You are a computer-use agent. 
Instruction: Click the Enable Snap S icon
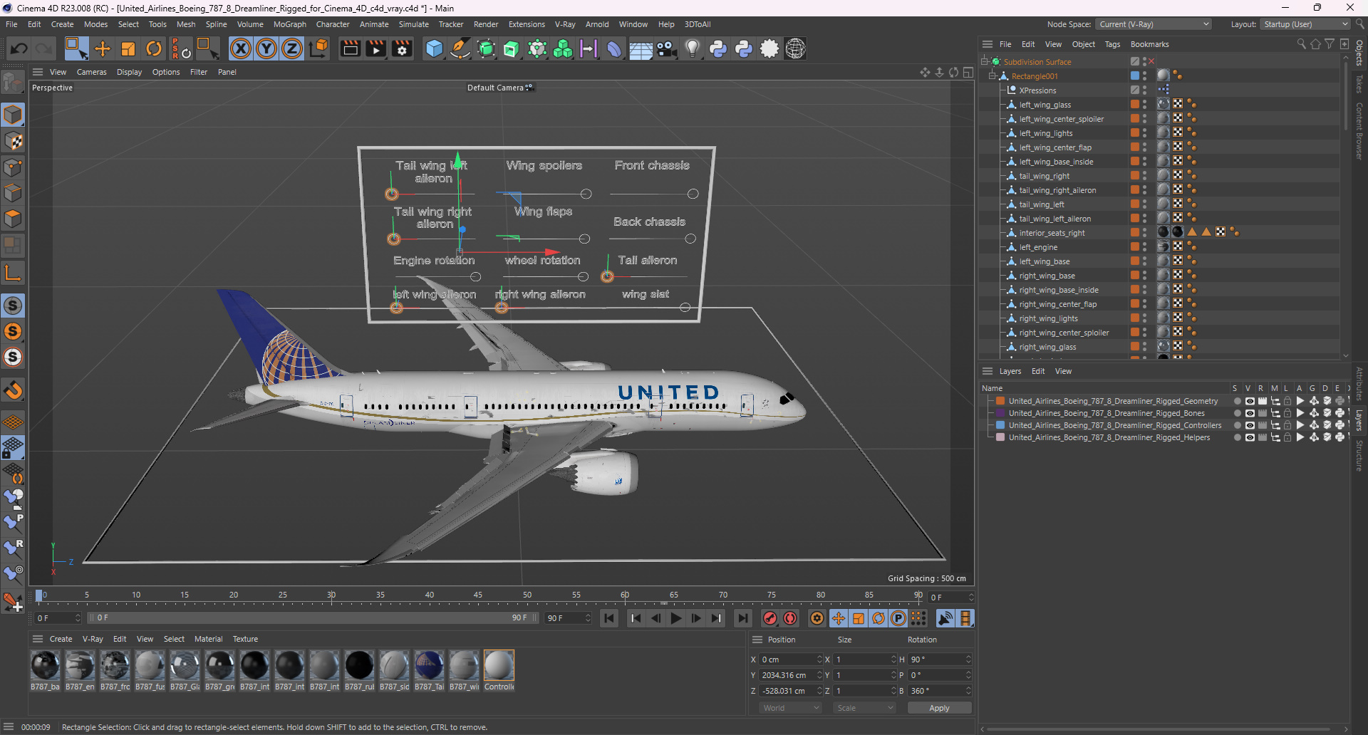tap(13, 306)
